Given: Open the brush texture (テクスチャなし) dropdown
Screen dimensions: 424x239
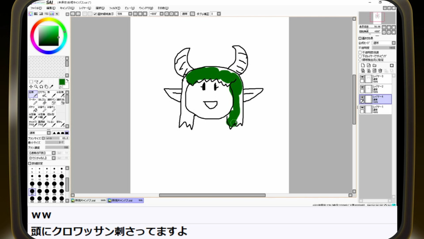Looking at the screenshot, I should coord(53,158).
